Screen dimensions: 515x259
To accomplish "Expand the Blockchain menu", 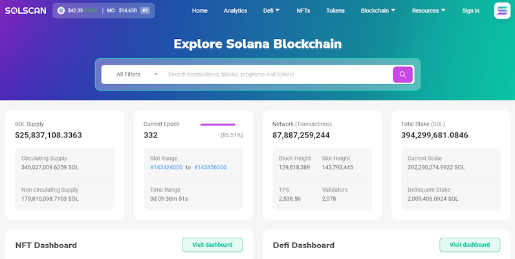I will click(x=378, y=10).
